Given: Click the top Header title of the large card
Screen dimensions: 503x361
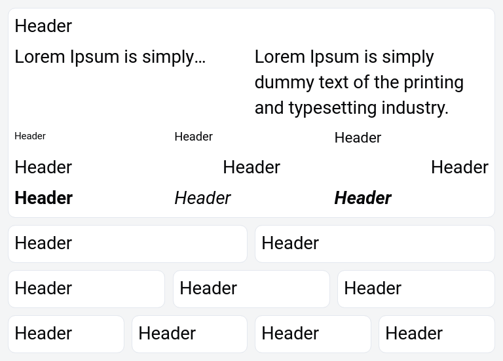Looking at the screenshot, I should [x=43, y=26].
